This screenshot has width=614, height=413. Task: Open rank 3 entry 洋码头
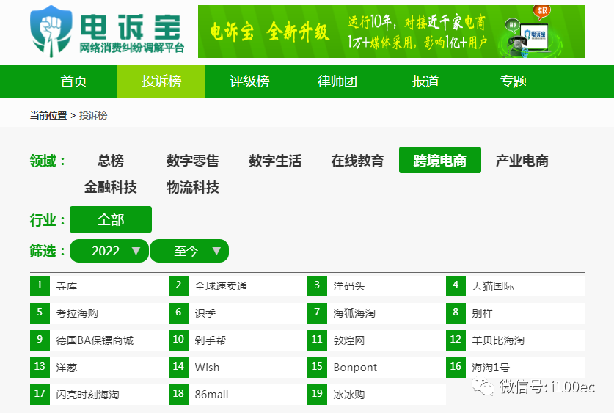(376, 286)
